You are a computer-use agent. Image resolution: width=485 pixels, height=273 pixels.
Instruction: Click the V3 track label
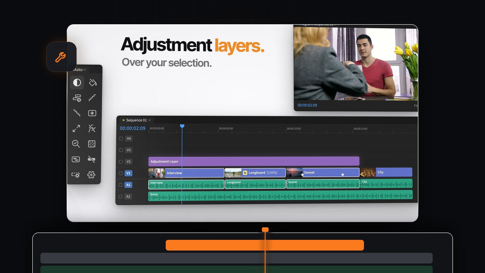pos(129,150)
